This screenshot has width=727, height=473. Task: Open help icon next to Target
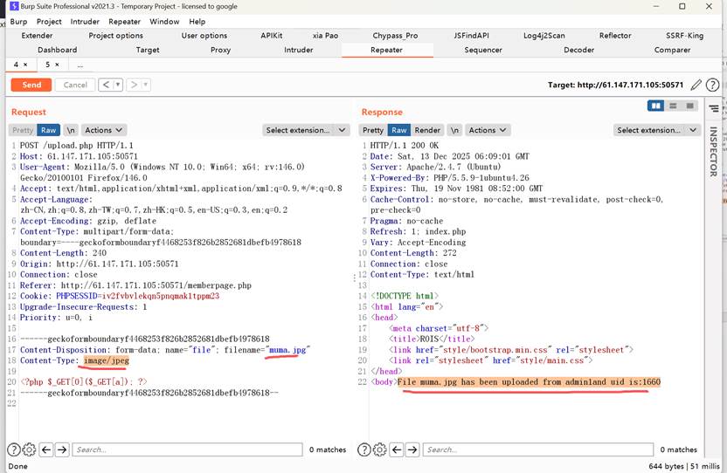[712, 85]
